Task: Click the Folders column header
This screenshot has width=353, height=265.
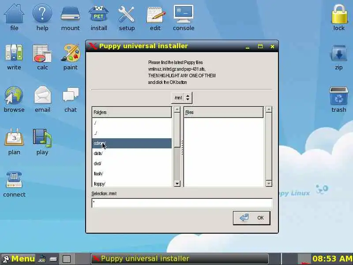Action: (131, 112)
